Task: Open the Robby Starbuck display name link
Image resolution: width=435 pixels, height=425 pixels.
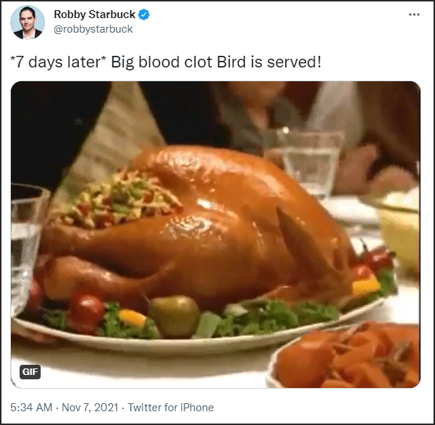Action: point(94,15)
